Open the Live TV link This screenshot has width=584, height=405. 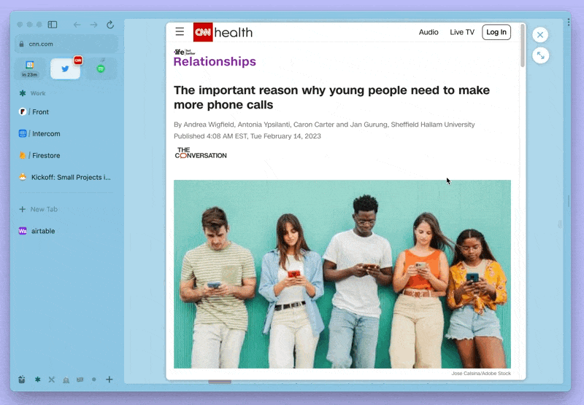(461, 32)
